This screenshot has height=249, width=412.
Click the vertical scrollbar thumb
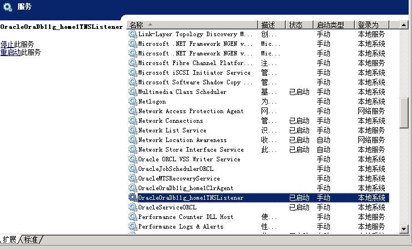[x=404, y=113]
